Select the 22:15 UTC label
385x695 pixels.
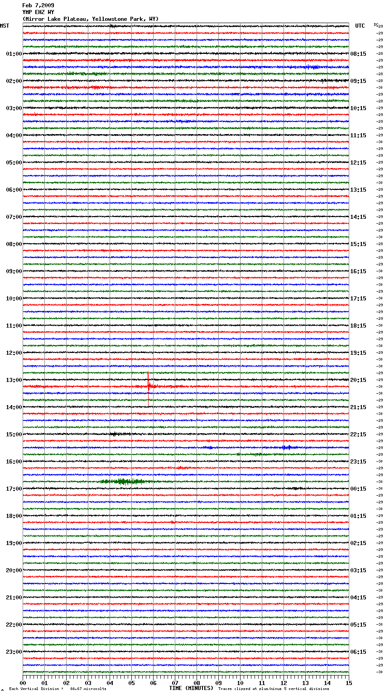pos(358,434)
